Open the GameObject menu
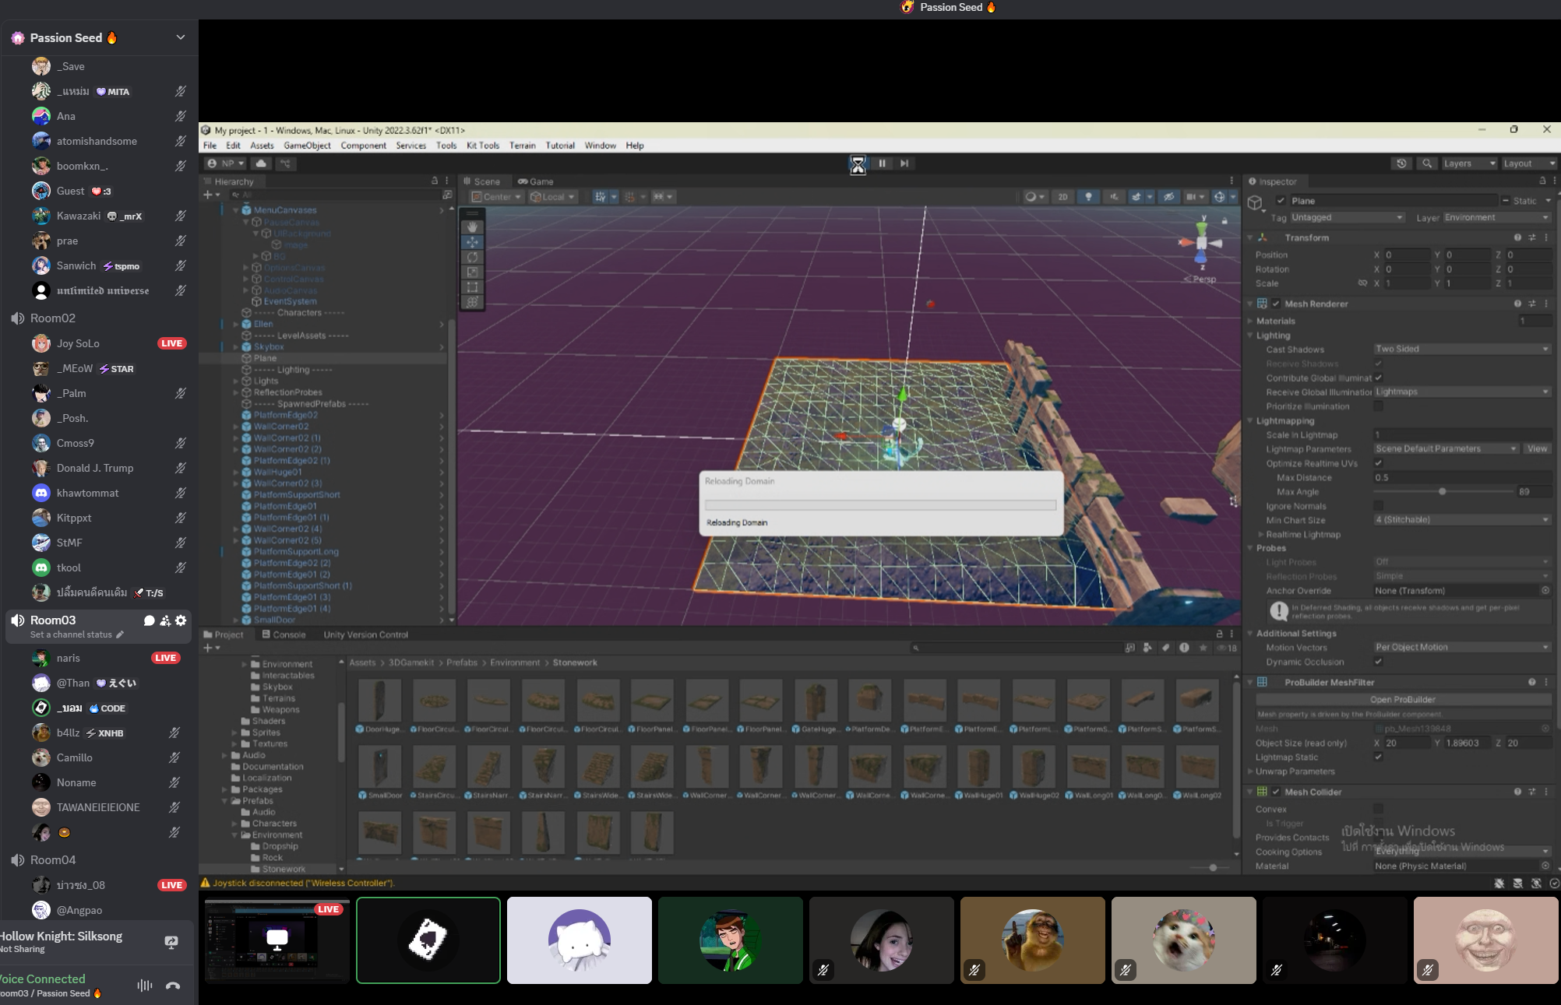This screenshot has height=1005, width=1561. point(307,146)
